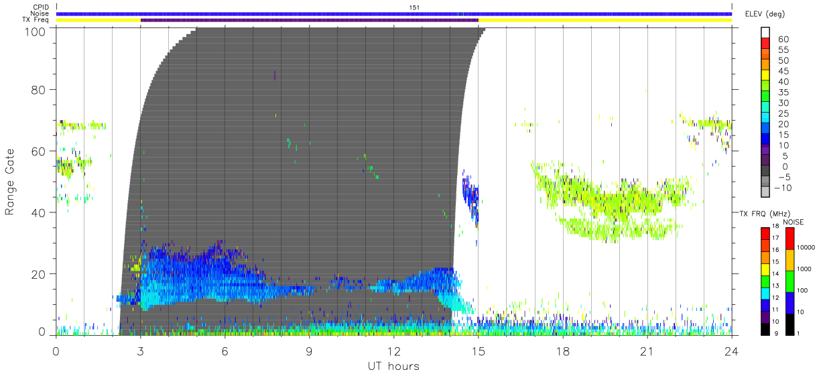Click the 'Range Gate' axis title
Viewport: 823px width, 380px height.
10,182
